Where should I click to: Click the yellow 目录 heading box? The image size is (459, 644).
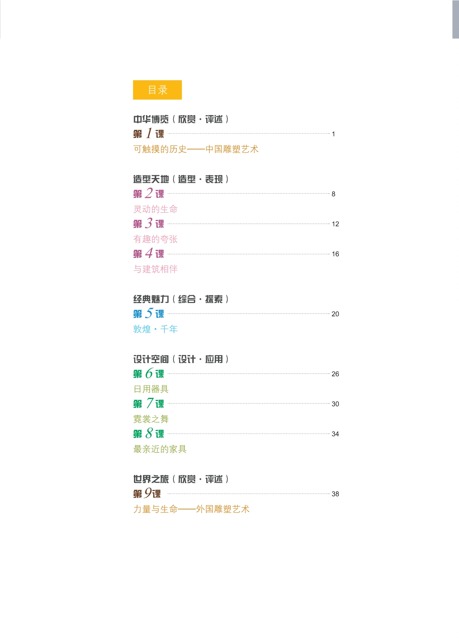157,90
